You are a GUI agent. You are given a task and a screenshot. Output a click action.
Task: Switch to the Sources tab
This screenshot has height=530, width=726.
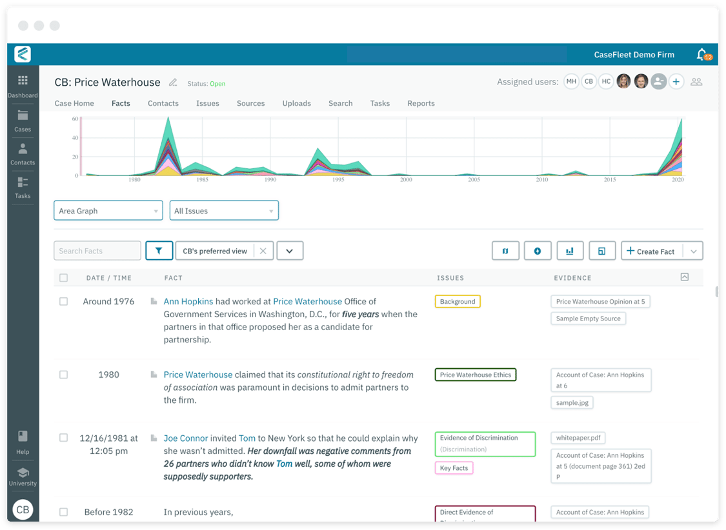[x=250, y=103]
